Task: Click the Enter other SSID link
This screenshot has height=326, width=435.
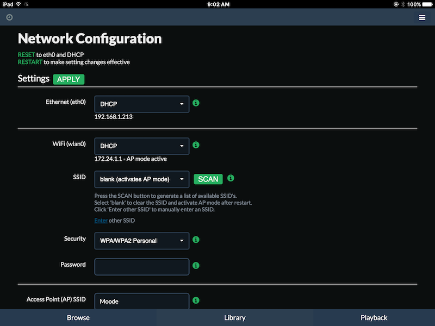Action: point(101,221)
